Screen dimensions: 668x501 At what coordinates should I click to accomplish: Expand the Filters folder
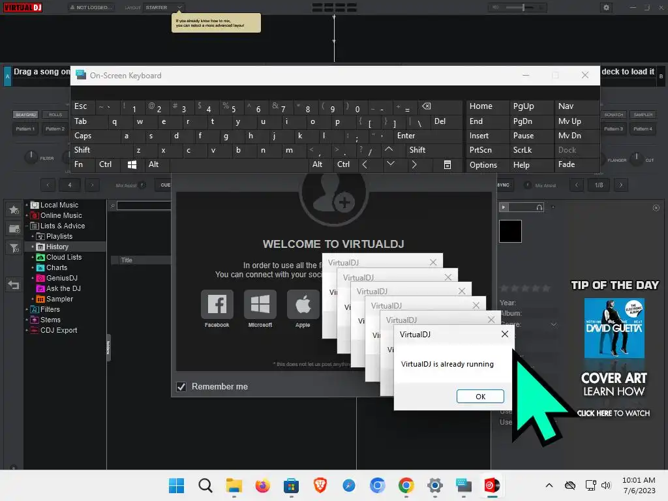click(26, 309)
